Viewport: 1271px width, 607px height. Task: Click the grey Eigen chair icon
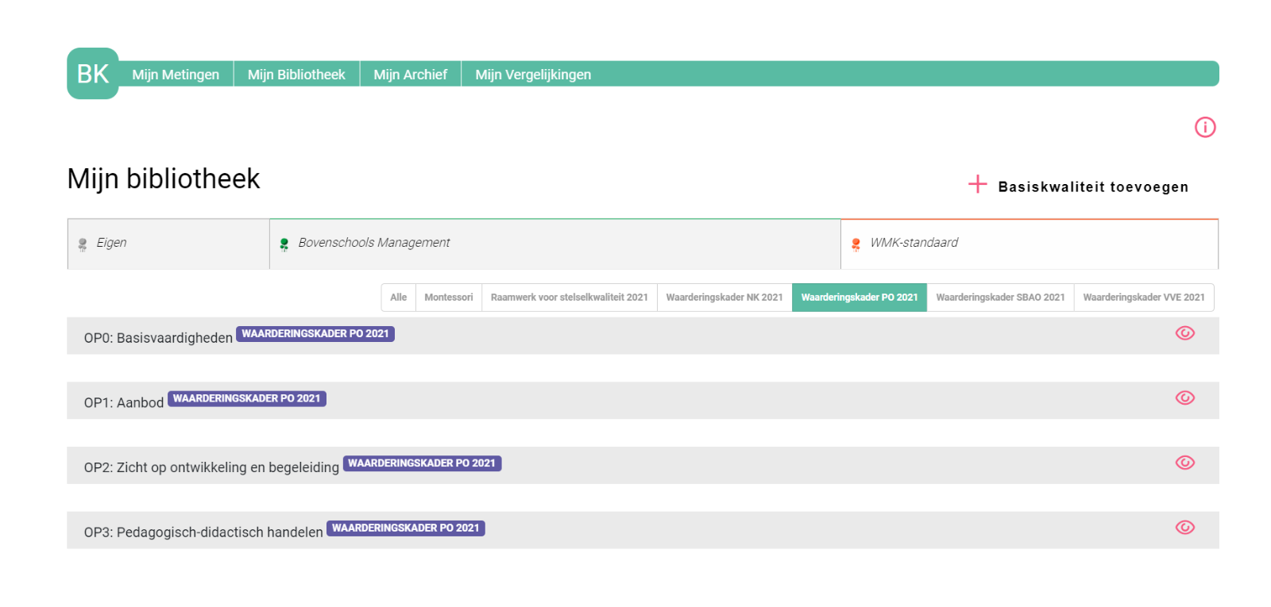[83, 244]
